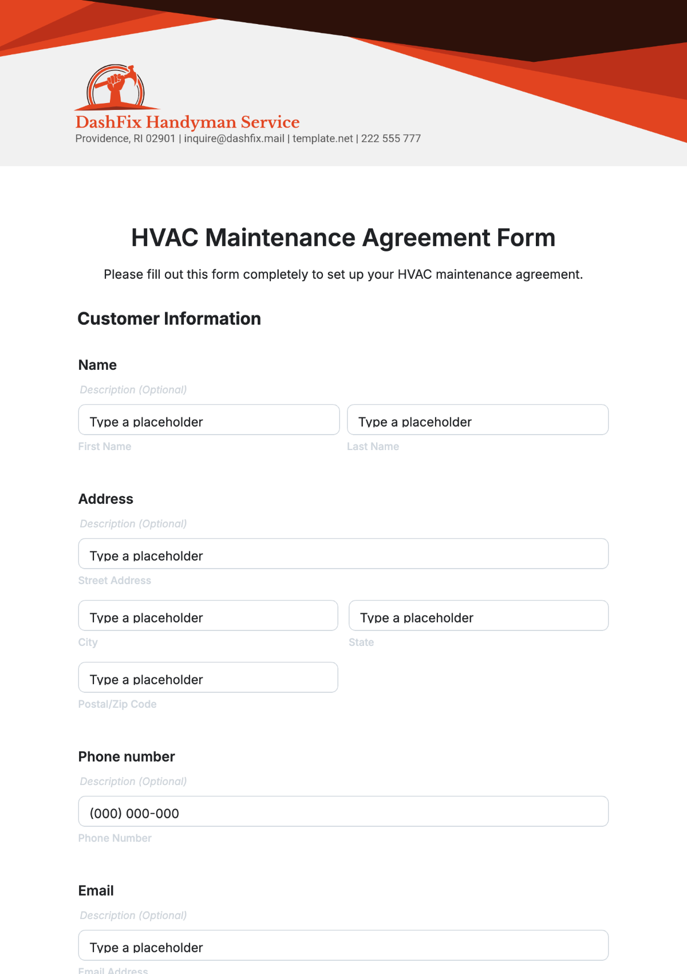Click the 'Phone Number' sublabel under the field
Image resolution: width=687 pixels, height=974 pixels.
(115, 838)
